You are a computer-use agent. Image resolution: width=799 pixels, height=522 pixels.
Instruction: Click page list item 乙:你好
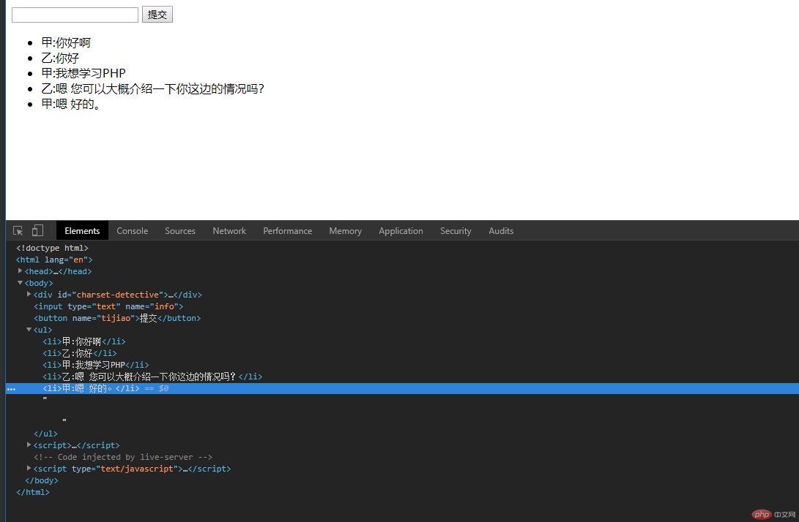point(60,58)
